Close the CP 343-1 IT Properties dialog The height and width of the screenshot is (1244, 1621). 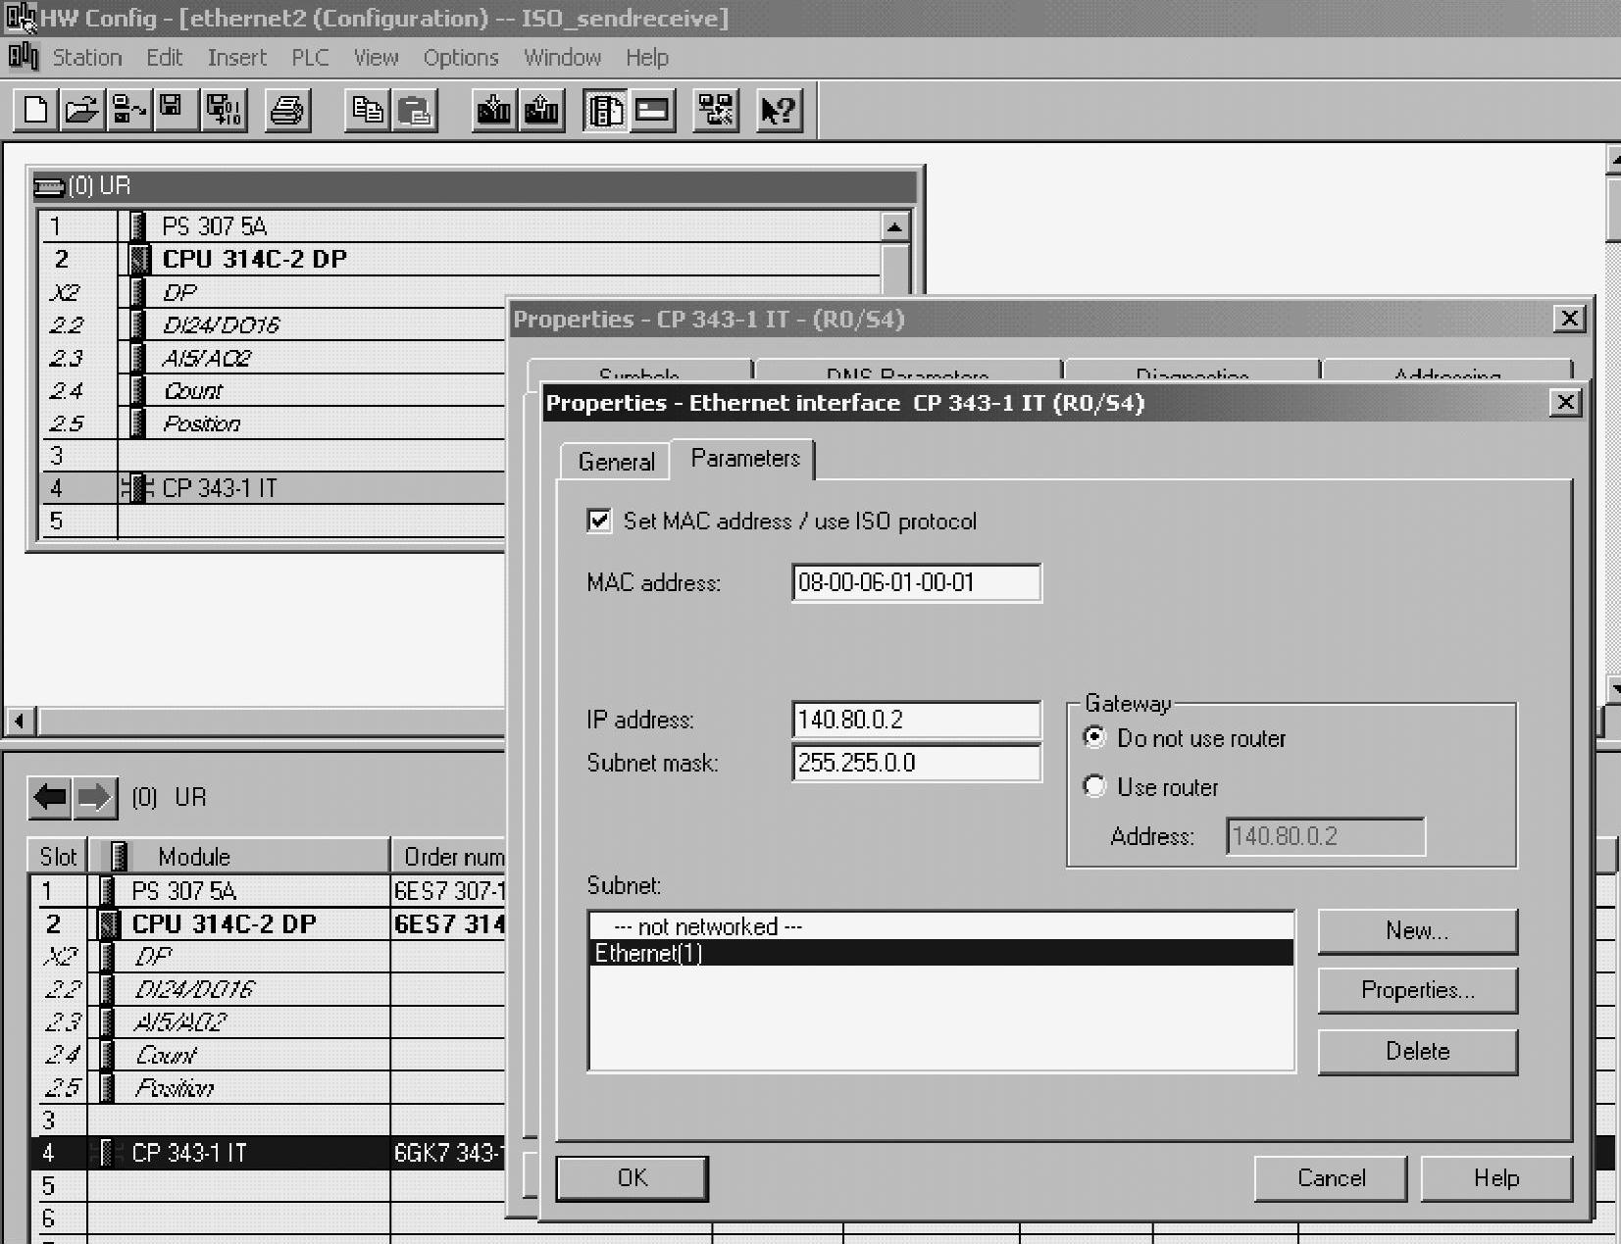point(1569,319)
